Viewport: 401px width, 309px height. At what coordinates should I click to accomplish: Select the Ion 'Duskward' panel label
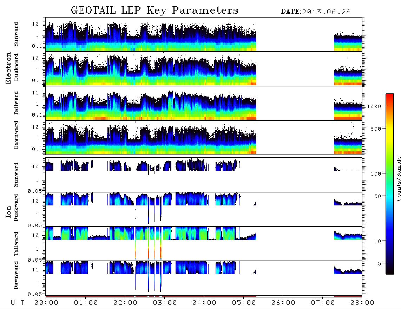coord(16,208)
